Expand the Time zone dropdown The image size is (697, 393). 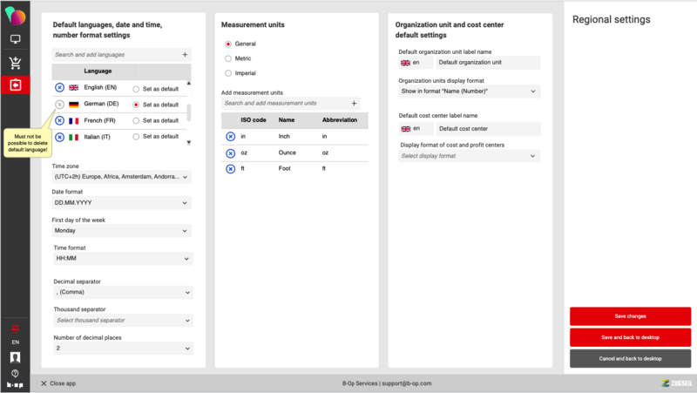(x=121, y=177)
